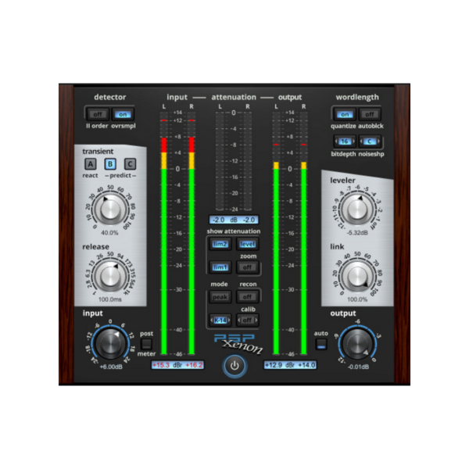Click the left arrow of calib selector

click(x=239, y=320)
